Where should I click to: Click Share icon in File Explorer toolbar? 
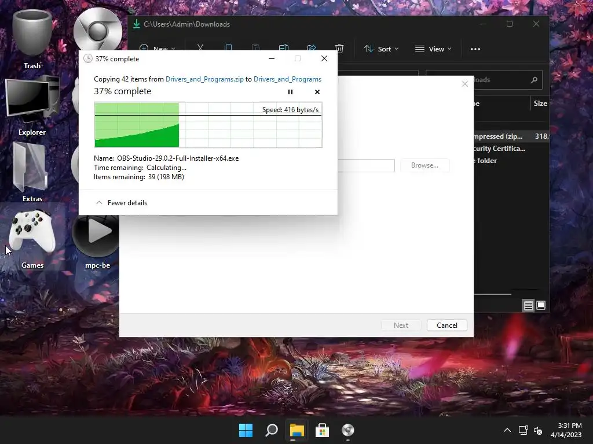[312, 47]
